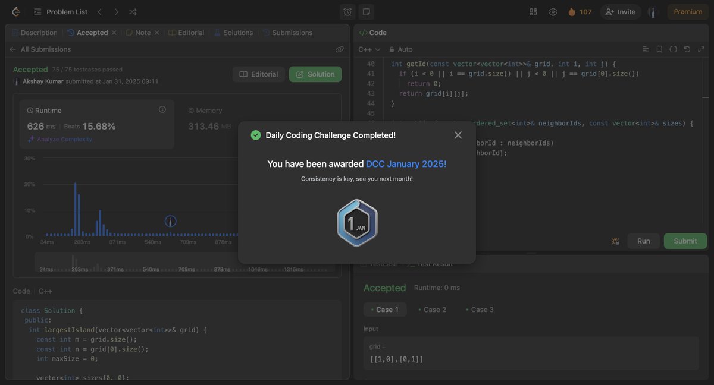Click the editor bookmark icon
Image resolution: width=714 pixels, height=385 pixels.
pos(659,49)
